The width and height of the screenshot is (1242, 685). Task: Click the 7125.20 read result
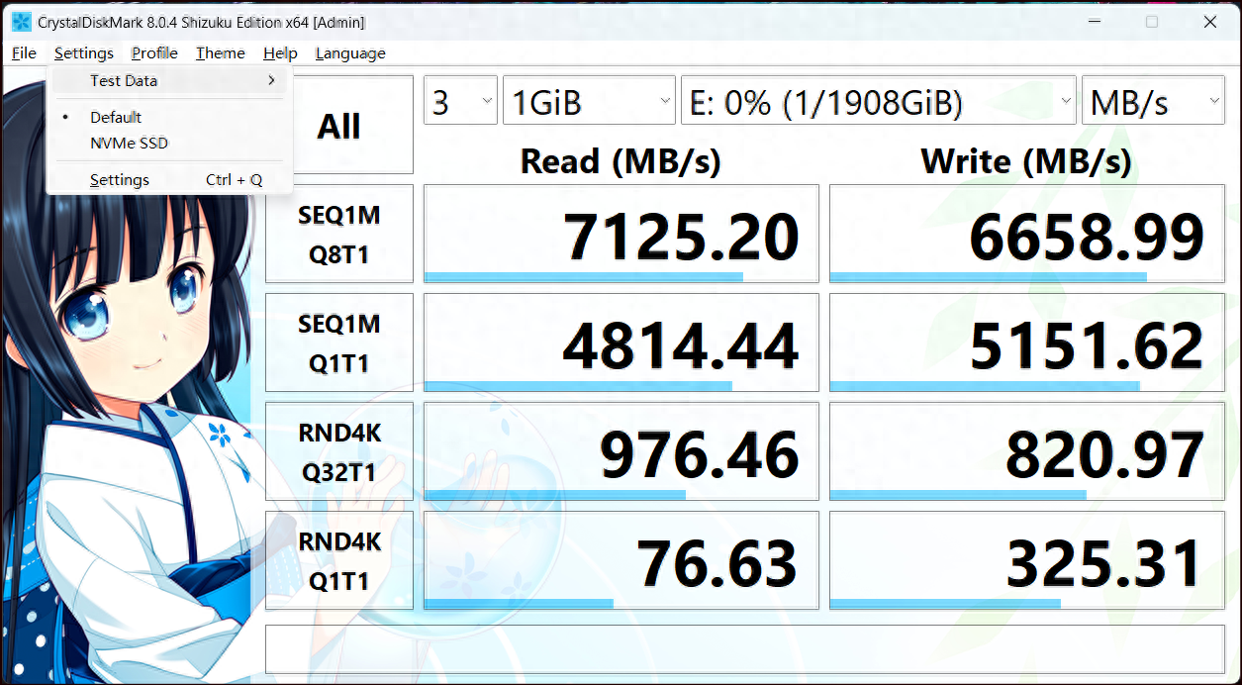tap(621, 235)
